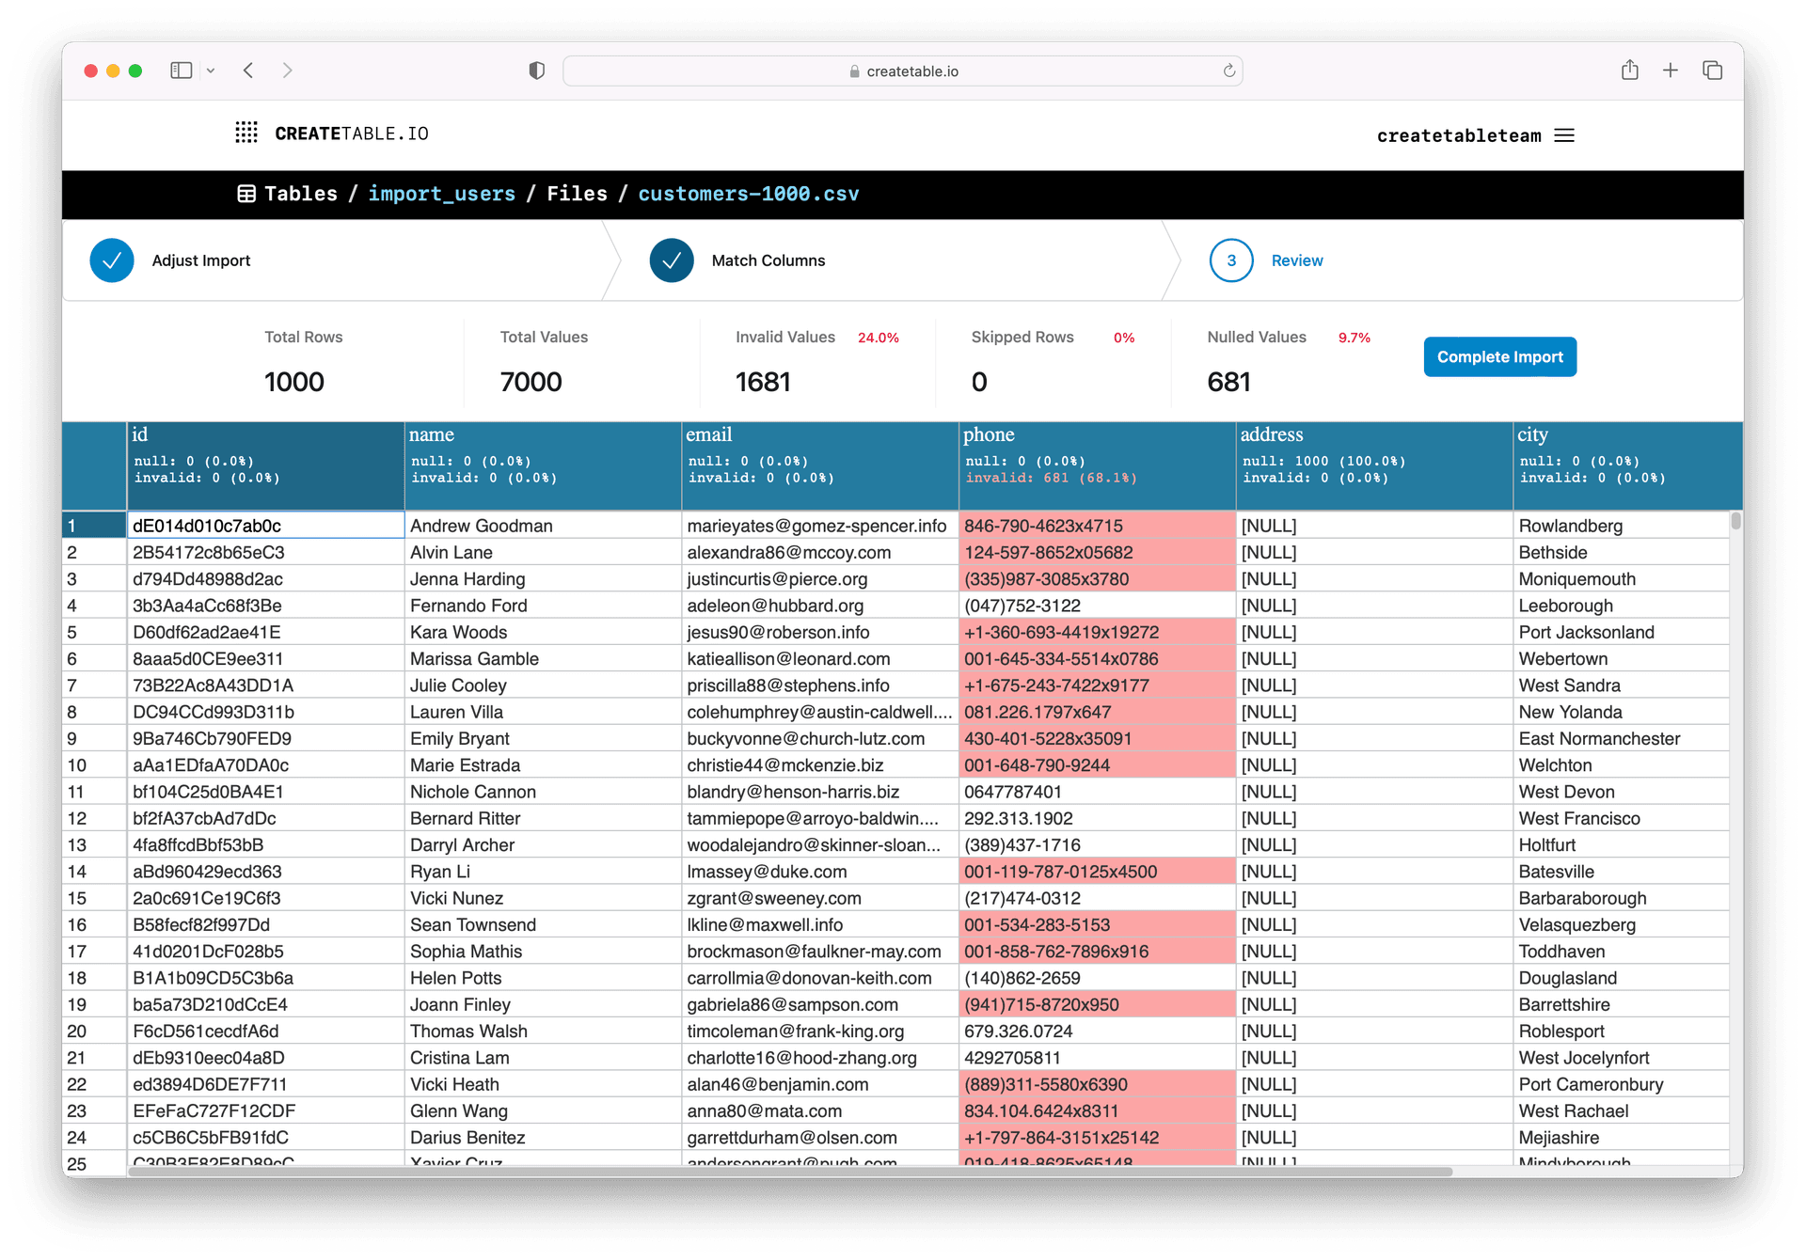Click the name cell Darius Benitez

click(x=543, y=1138)
